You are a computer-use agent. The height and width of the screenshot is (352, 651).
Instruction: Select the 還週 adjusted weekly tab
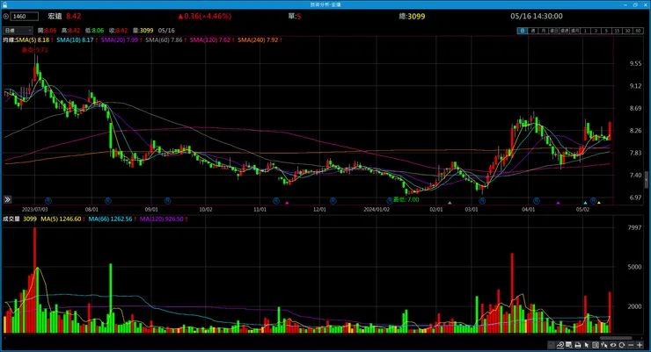[x=564, y=31]
